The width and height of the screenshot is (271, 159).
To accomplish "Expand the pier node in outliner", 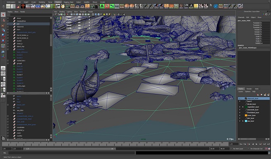I will click(8, 24).
